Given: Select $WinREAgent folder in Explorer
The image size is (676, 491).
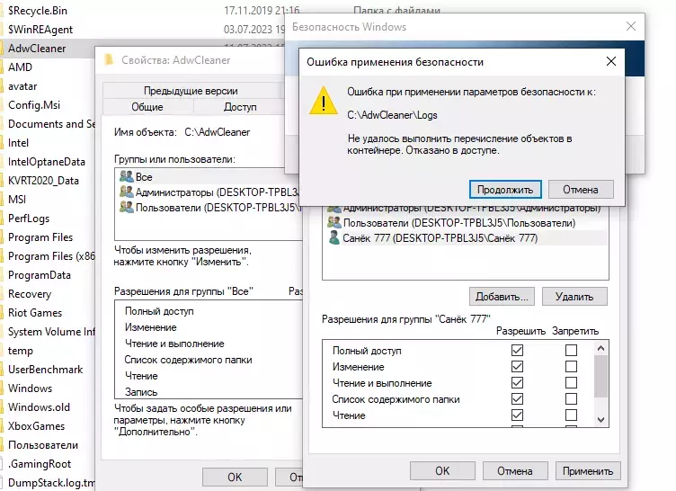Looking at the screenshot, I should [40, 30].
